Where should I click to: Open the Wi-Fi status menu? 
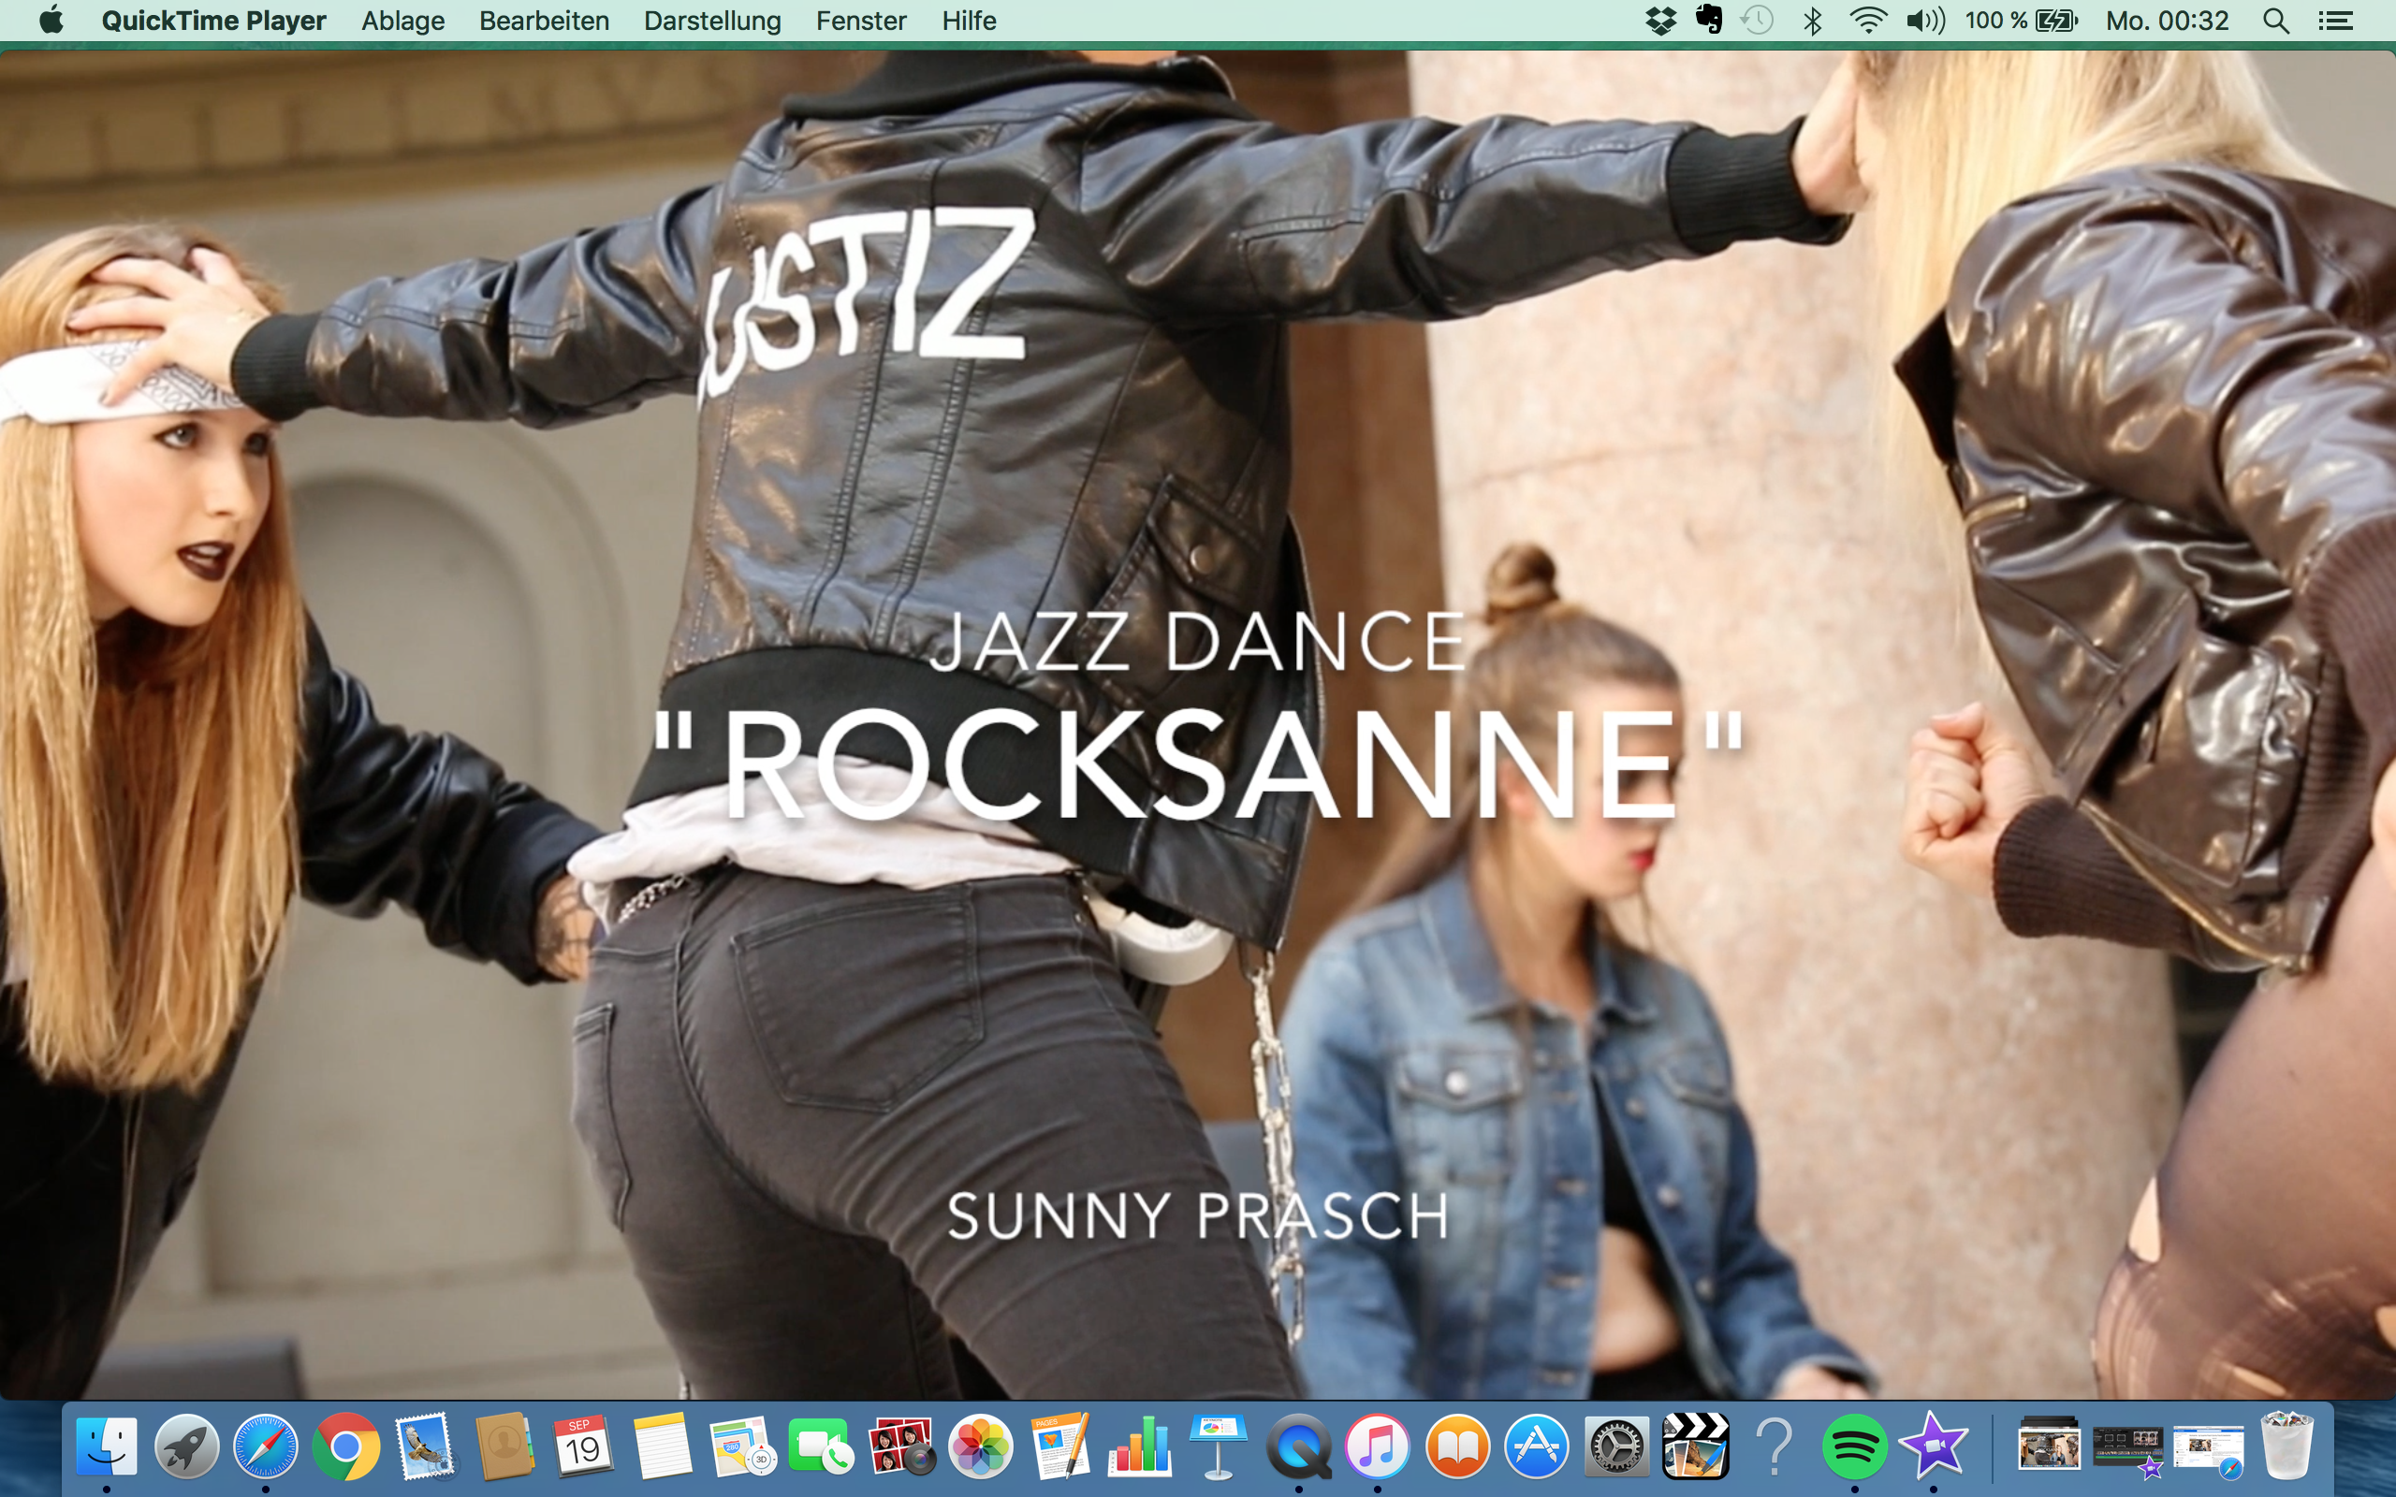[x=1867, y=21]
